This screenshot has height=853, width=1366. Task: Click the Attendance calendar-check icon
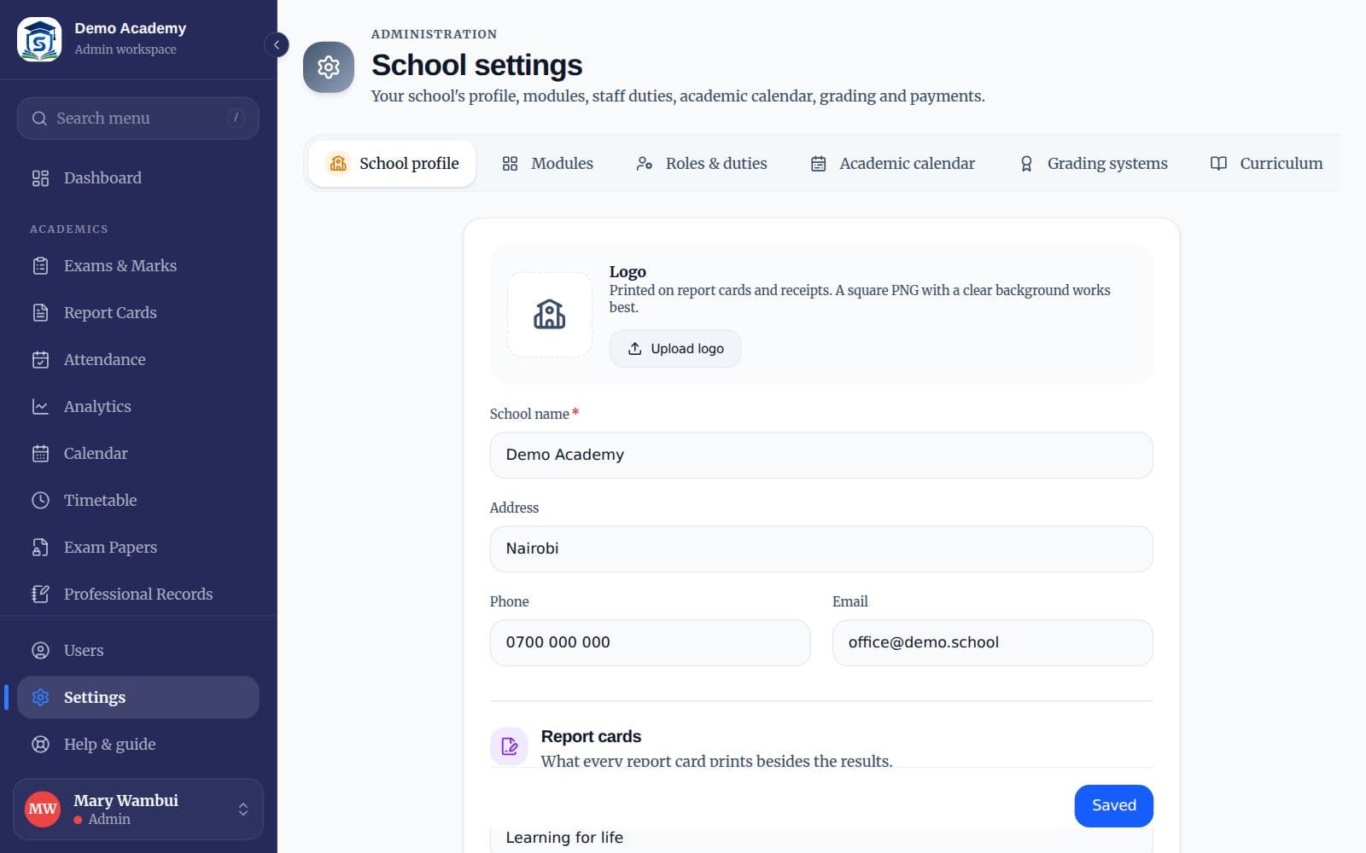[x=40, y=360]
